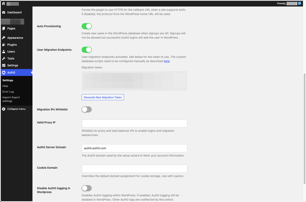Open Import-Export settings submenu

[11, 99]
